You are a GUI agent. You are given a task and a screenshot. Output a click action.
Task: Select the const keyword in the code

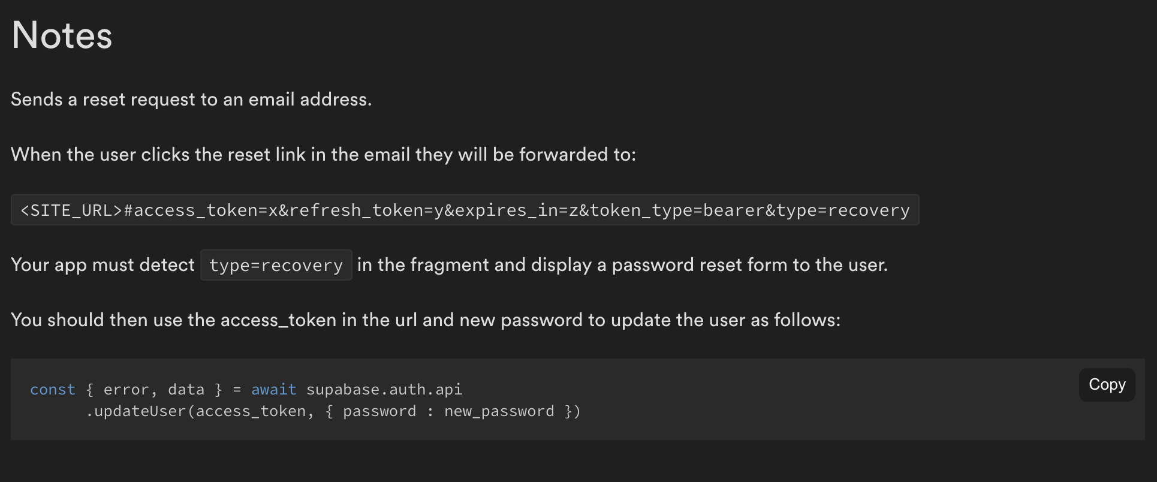coord(52,389)
